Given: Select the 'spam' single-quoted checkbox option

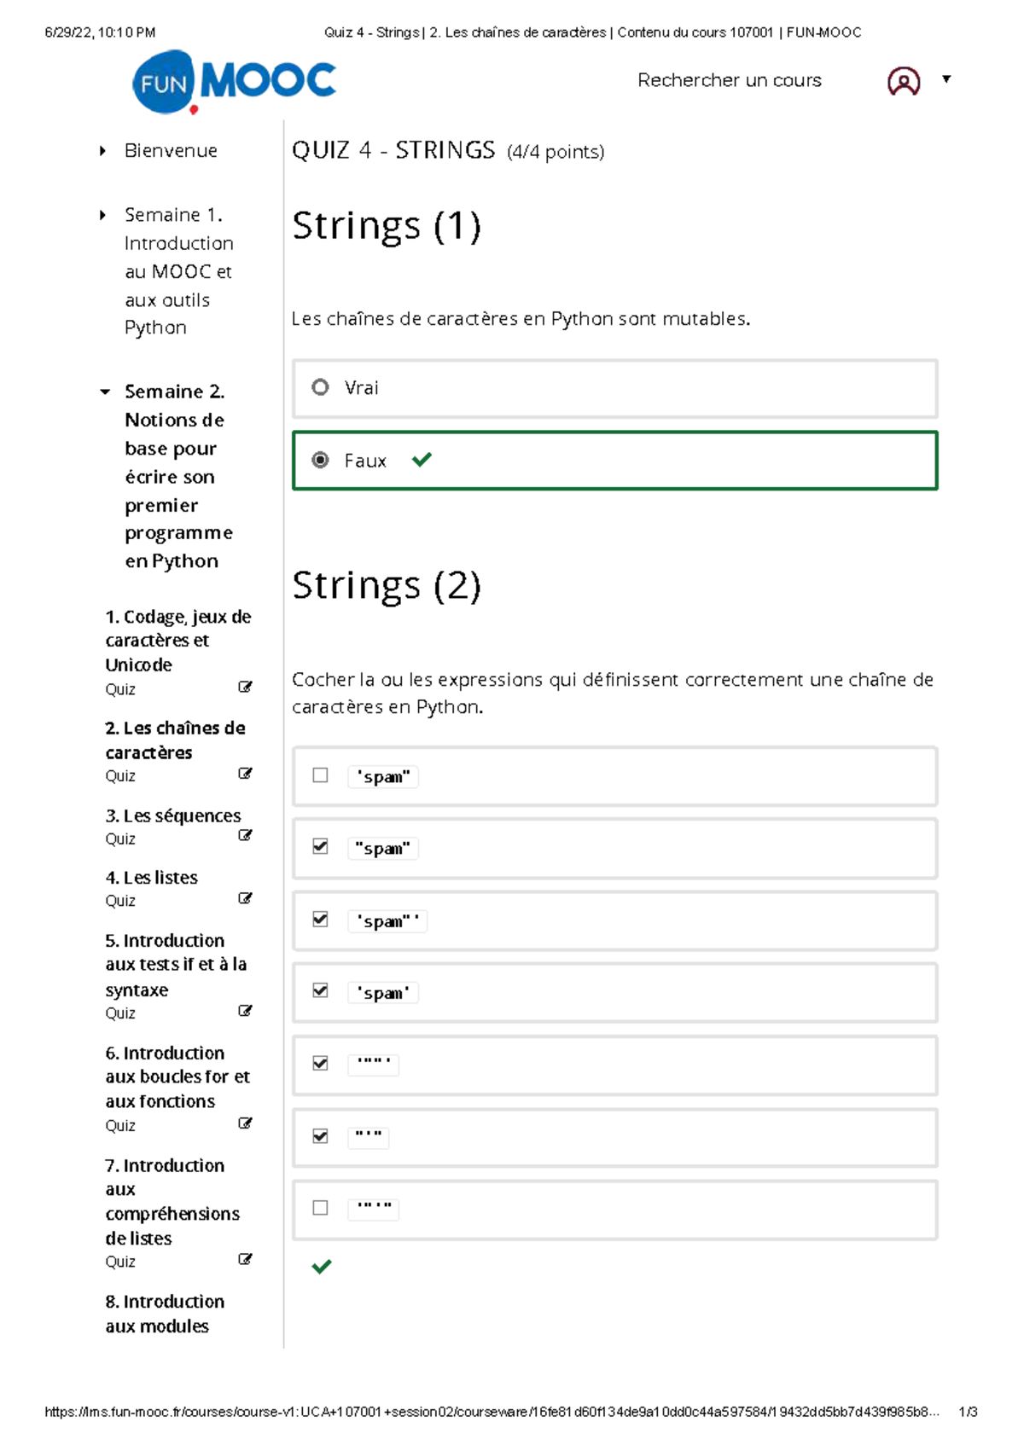Looking at the screenshot, I should coord(320,991).
